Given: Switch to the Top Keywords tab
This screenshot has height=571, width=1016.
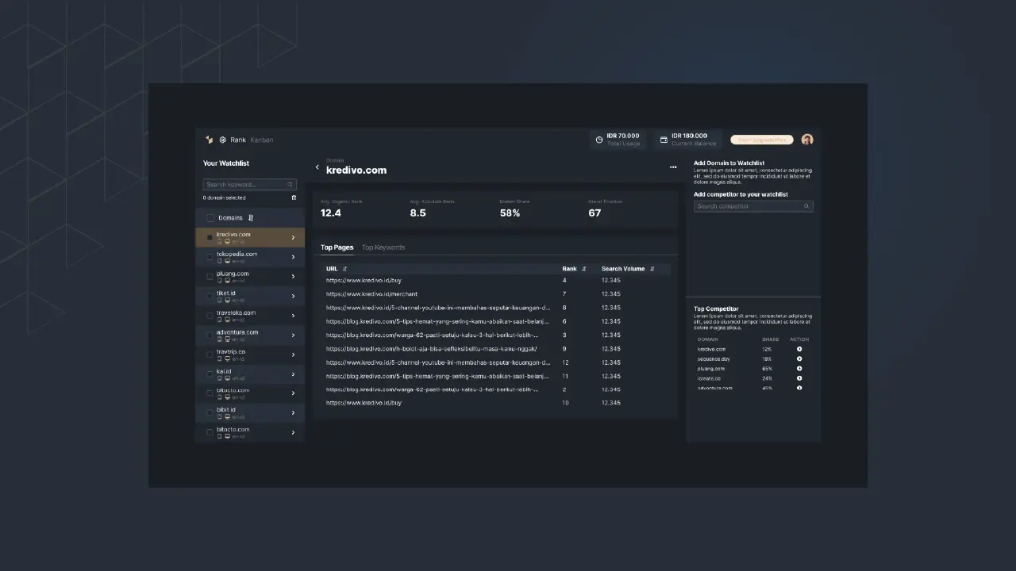Looking at the screenshot, I should [383, 247].
